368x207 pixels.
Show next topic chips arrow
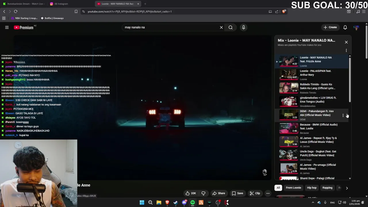pos(347,188)
